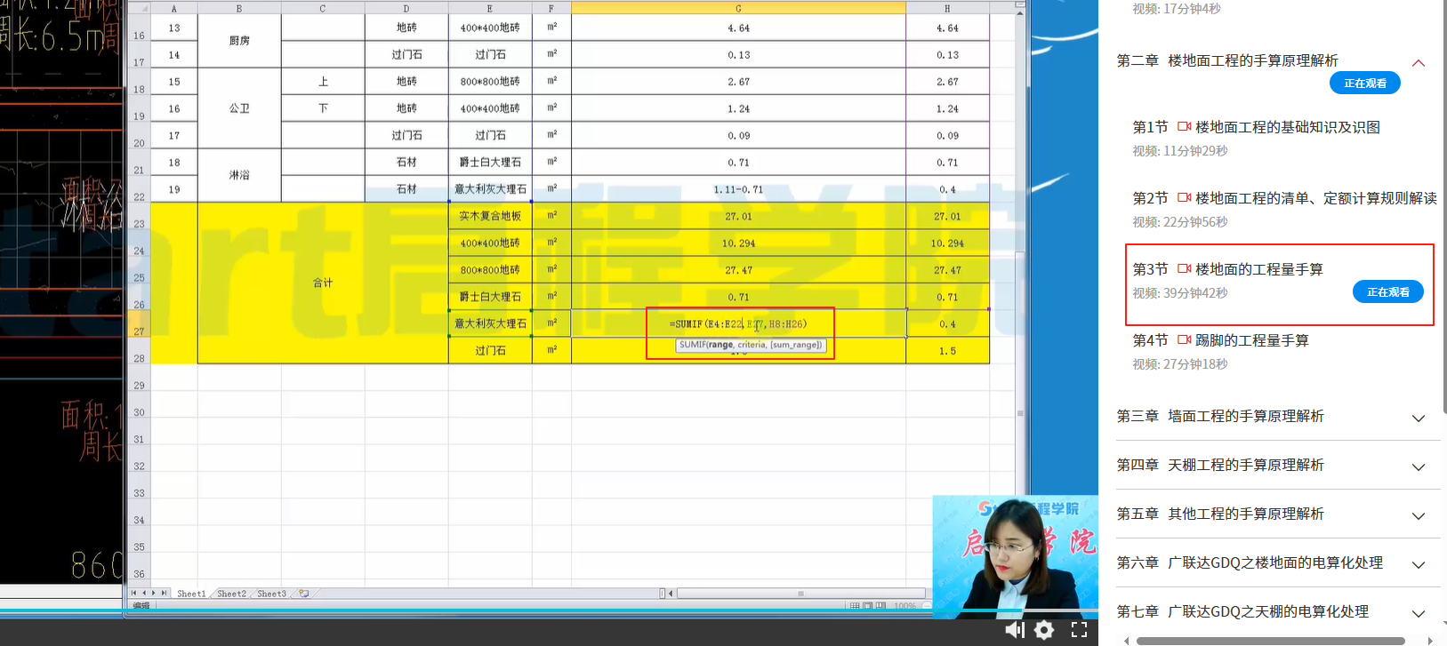Click cell 爵士白大理石 in row 21

tap(490, 162)
